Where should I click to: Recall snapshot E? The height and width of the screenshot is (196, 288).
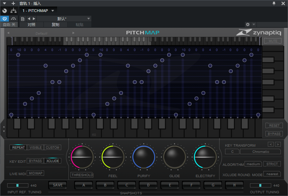(170, 185)
